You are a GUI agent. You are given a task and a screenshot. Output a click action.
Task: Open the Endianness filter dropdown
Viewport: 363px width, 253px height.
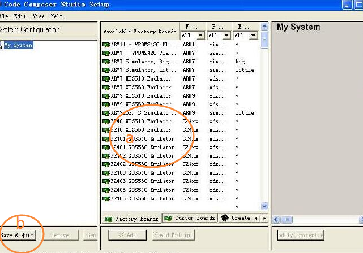click(253, 36)
